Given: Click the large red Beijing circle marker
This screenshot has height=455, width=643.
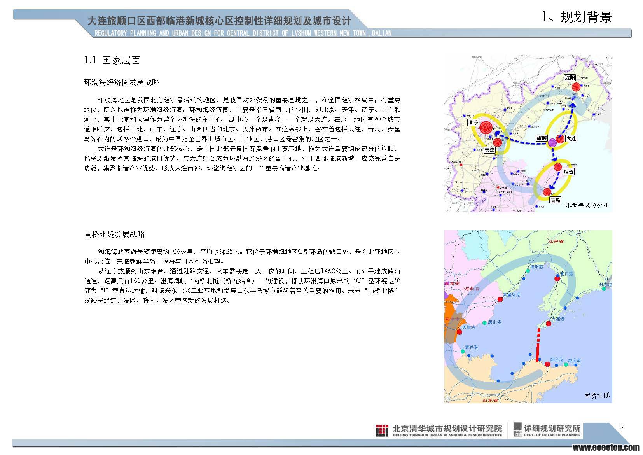Looking at the screenshot, I should tap(486, 128).
